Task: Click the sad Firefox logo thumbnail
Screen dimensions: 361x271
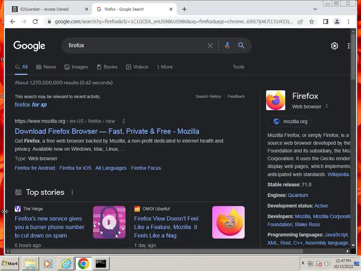Action: [x=228, y=222]
